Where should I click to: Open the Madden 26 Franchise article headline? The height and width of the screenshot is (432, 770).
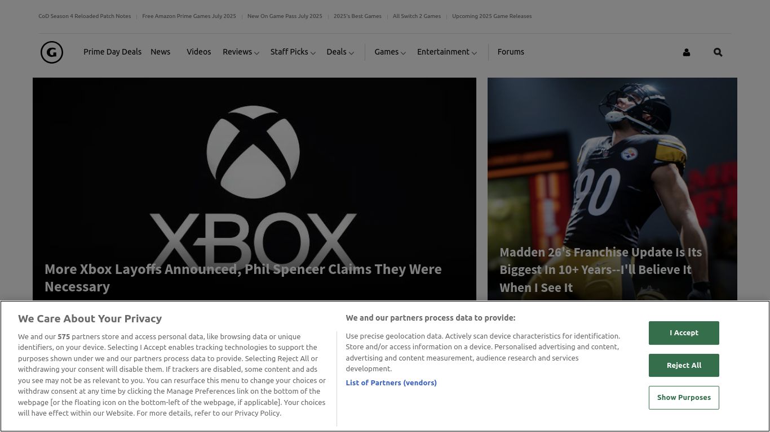[601, 269]
